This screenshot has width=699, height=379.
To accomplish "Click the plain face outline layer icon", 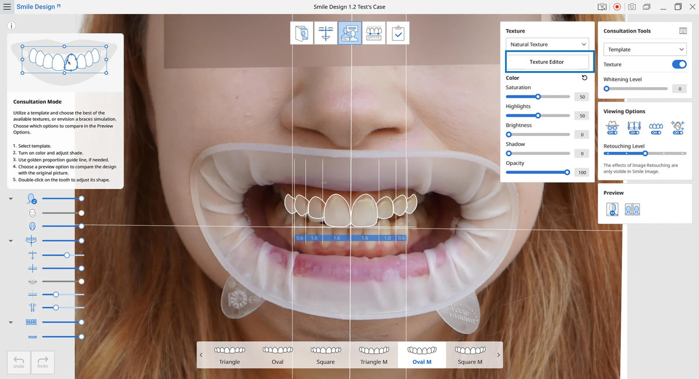I will 32,212.
